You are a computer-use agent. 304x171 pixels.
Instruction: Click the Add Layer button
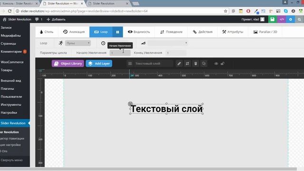point(99,63)
